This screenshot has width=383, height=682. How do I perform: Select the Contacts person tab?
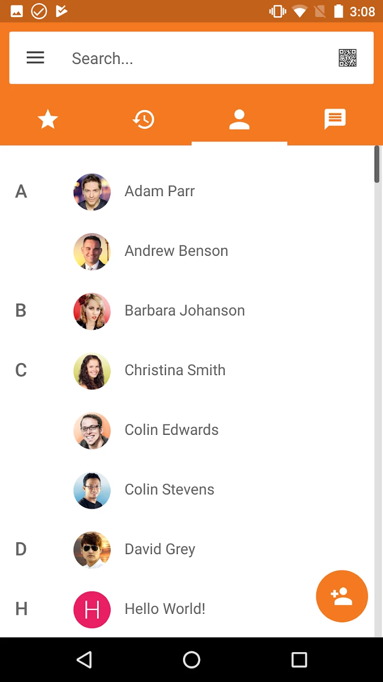[239, 119]
